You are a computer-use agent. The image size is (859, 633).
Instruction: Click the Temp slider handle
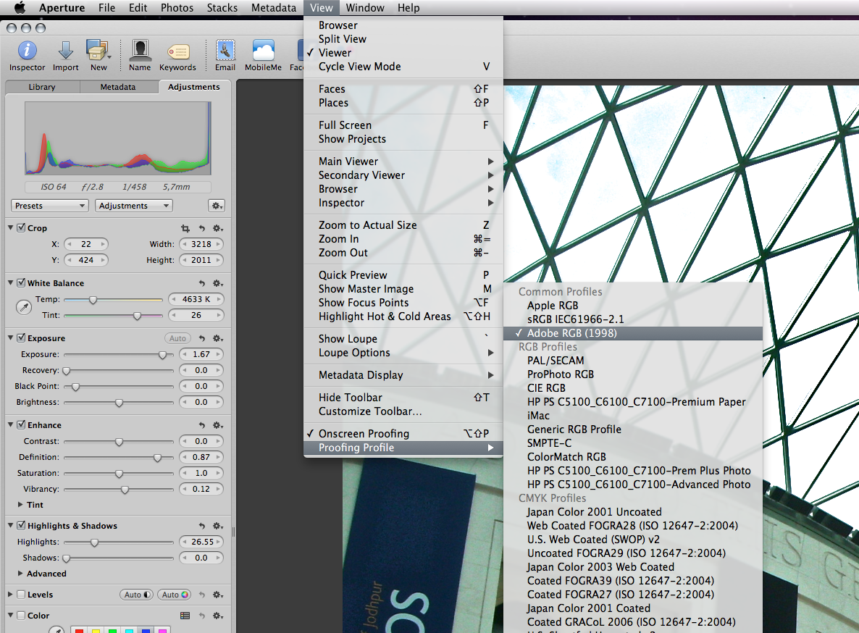pyautogui.click(x=93, y=300)
